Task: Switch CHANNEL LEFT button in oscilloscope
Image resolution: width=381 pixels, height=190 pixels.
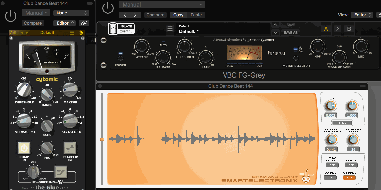Action: [349, 178]
